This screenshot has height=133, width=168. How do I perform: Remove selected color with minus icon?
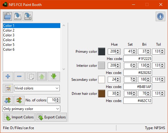(x=19, y=76)
